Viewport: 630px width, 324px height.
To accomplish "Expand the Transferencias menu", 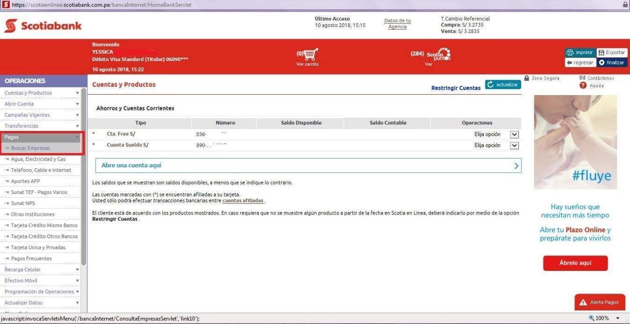I will point(41,126).
